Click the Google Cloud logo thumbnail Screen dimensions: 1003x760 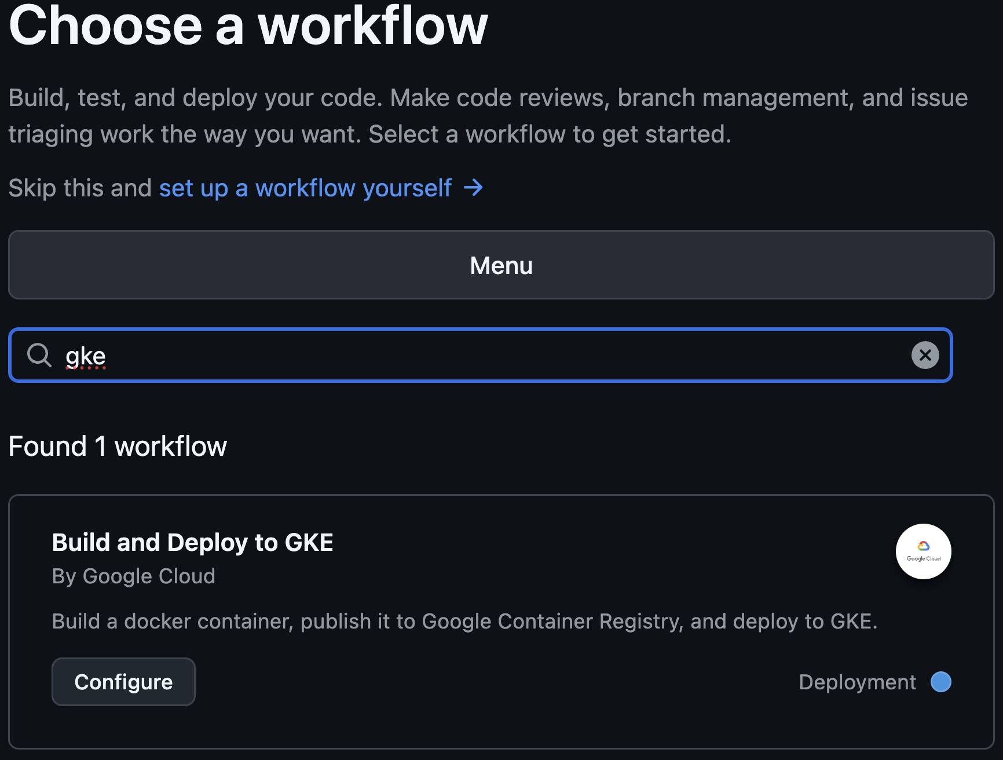[923, 551]
